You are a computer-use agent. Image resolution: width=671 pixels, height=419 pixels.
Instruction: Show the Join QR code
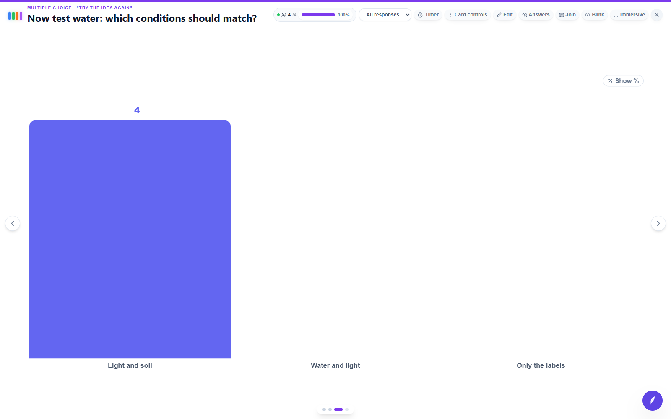567,15
